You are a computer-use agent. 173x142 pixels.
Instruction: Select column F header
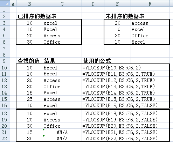(150, 4)
